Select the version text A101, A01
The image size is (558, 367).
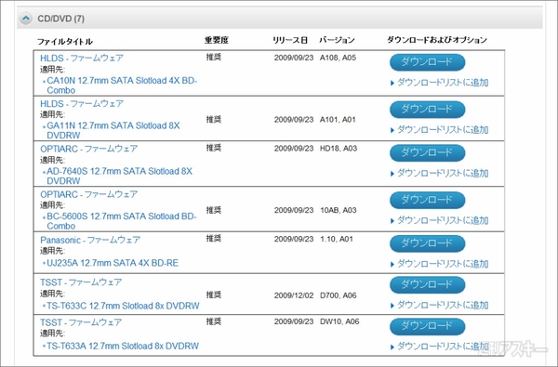338,120
